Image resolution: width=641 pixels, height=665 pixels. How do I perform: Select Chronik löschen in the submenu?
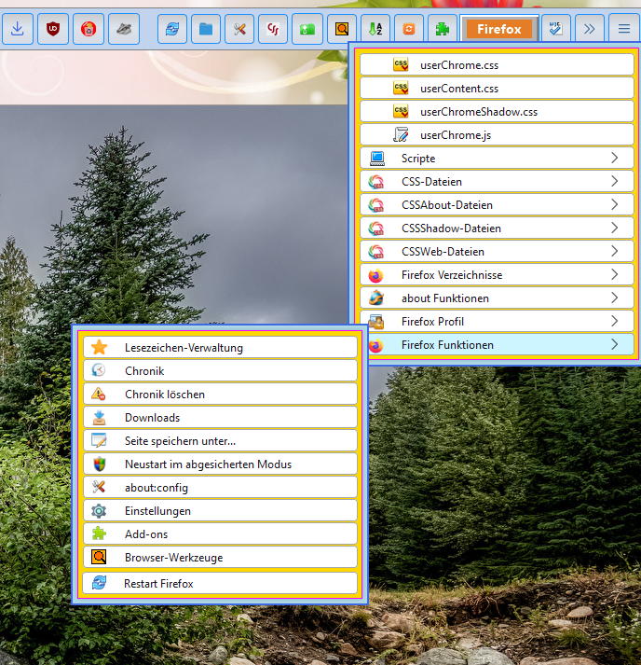click(x=220, y=394)
